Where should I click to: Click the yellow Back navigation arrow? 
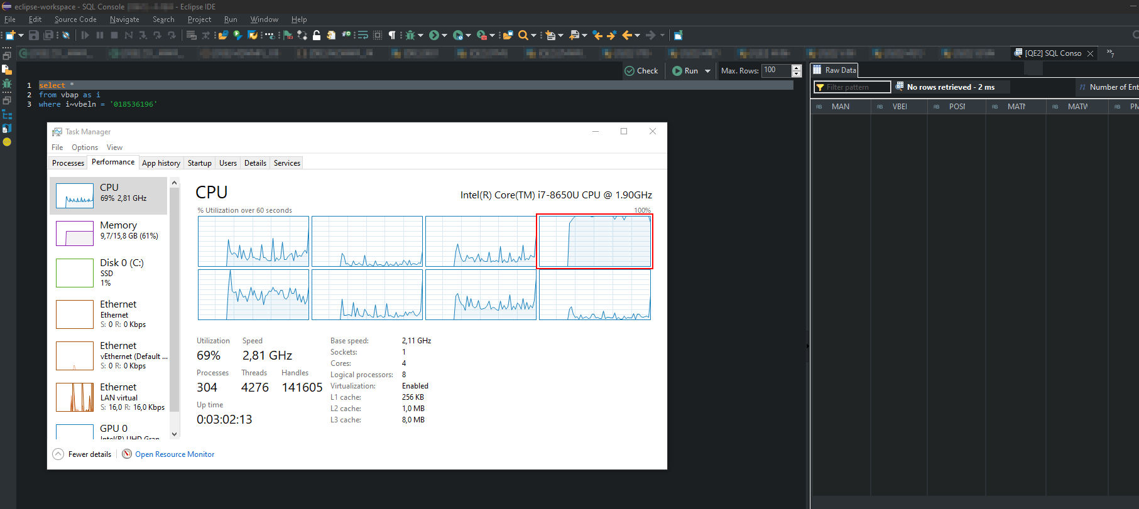click(x=626, y=35)
